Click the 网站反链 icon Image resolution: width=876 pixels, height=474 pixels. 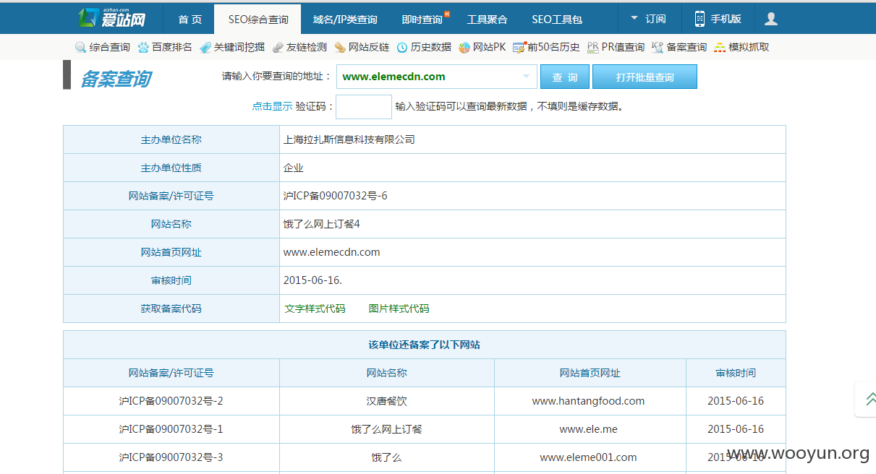tap(340, 47)
